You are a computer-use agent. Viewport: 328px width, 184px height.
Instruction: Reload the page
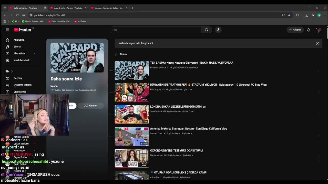click(x=17, y=15)
